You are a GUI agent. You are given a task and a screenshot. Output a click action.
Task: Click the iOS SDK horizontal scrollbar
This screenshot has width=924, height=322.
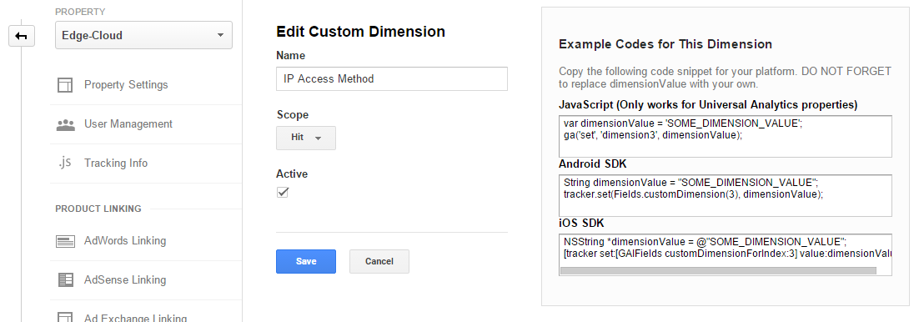pyautogui.click(x=718, y=270)
